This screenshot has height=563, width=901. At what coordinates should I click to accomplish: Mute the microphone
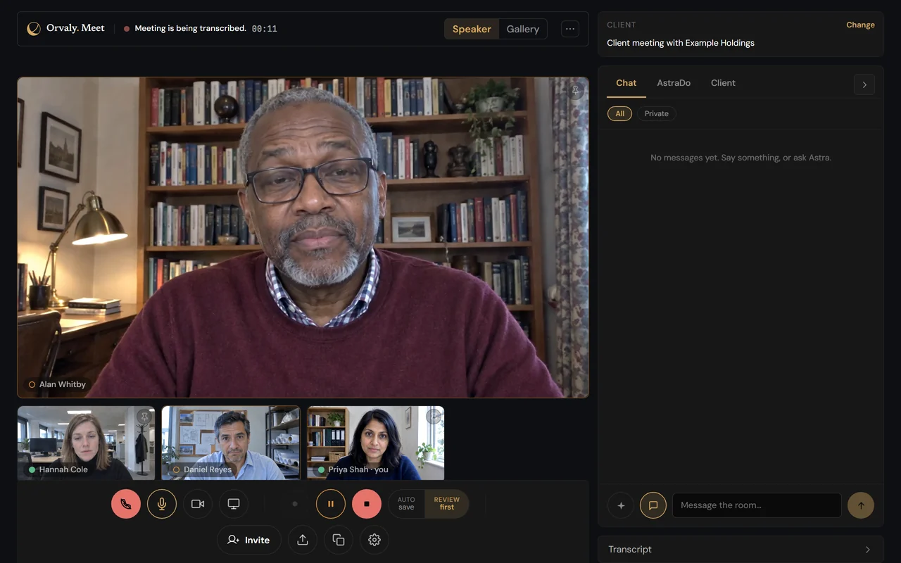(162, 504)
